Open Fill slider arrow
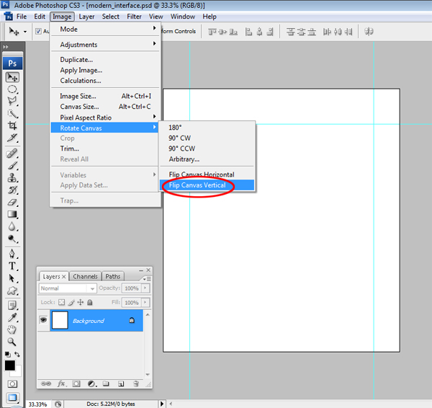The image size is (432, 408). (x=145, y=302)
